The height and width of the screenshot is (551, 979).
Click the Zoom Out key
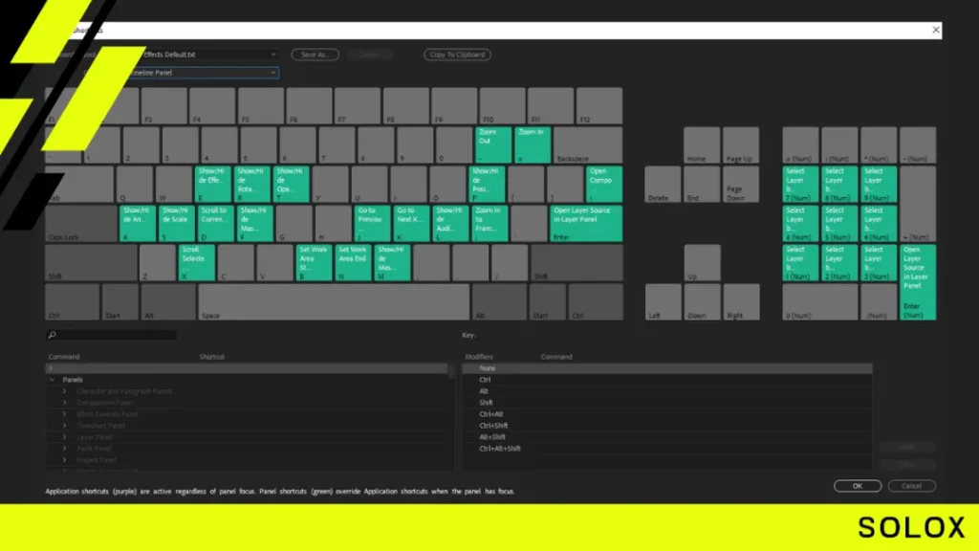point(493,145)
